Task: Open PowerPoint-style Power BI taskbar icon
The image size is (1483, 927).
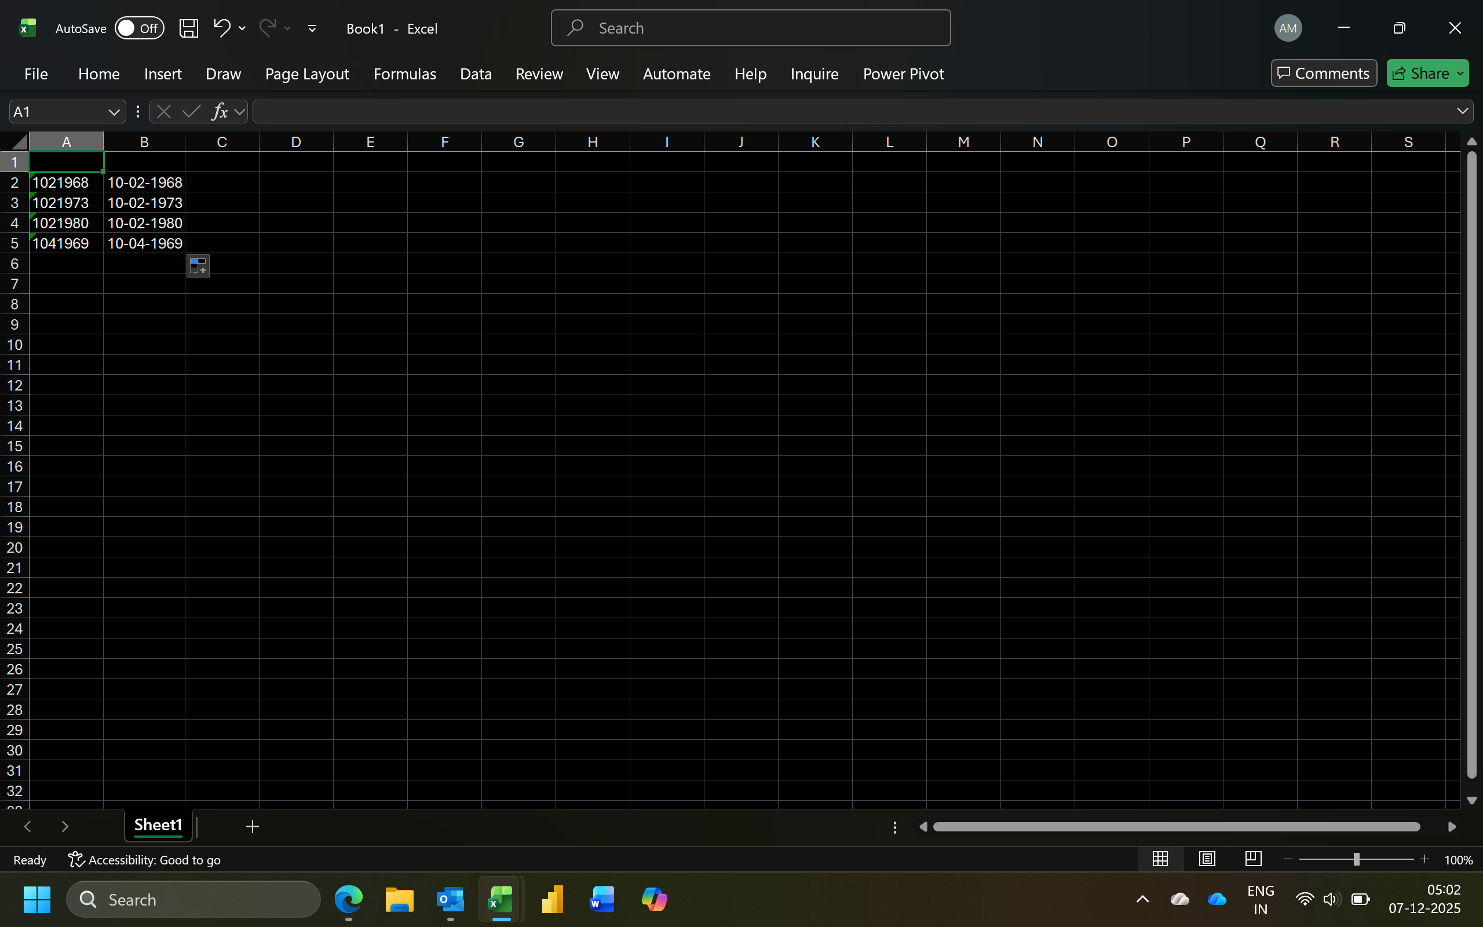Action: click(552, 900)
